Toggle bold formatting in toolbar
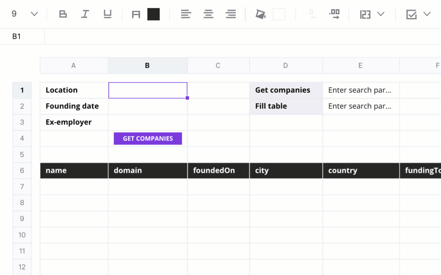441x275 pixels. tap(63, 14)
